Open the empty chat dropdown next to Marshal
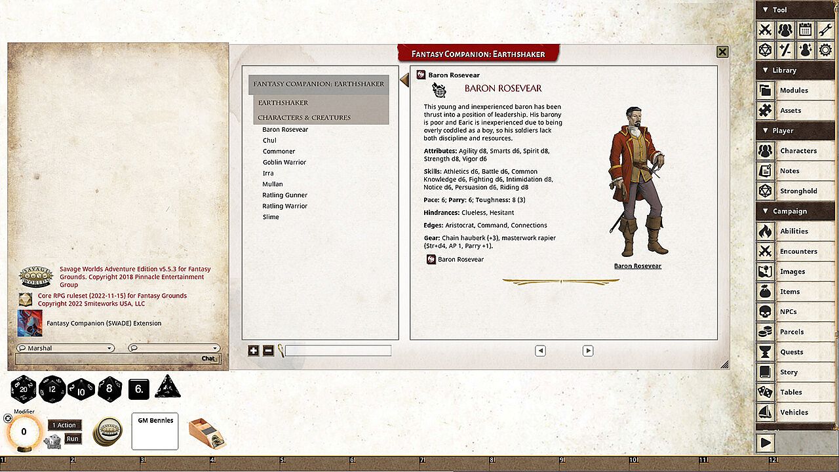This screenshot has height=472, width=839. pos(174,348)
